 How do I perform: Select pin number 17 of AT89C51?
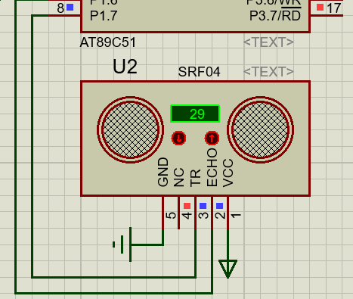point(334,8)
